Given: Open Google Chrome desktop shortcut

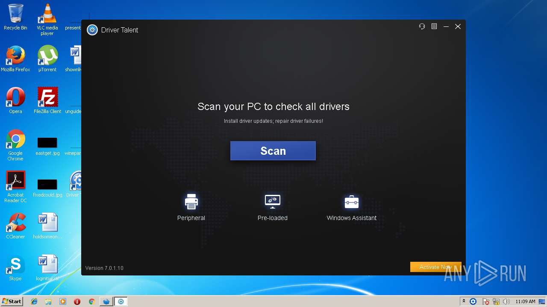Looking at the screenshot, I should [x=15, y=145].
